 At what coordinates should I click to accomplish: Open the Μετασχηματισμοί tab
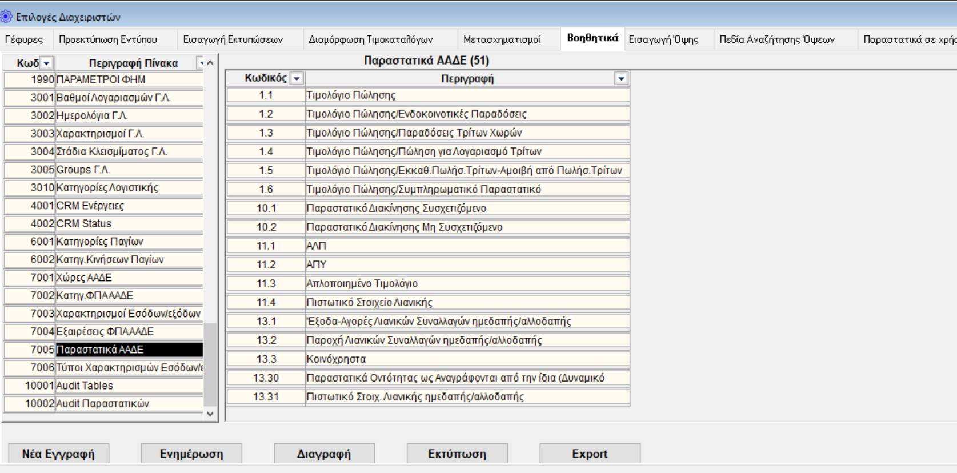pyautogui.click(x=502, y=39)
